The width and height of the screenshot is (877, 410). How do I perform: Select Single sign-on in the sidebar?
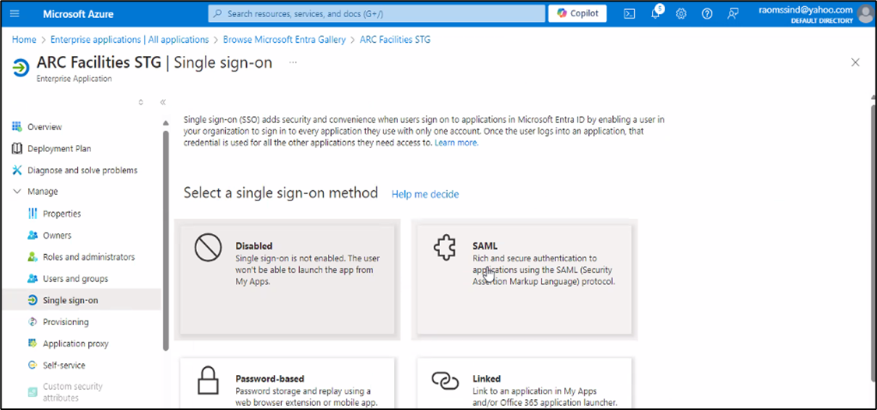pyautogui.click(x=80, y=300)
